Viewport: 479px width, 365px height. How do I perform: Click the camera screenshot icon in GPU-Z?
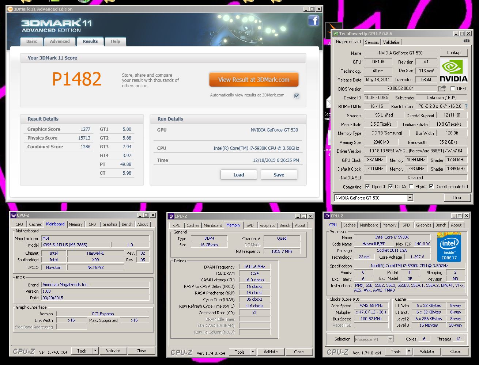click(x=466, y=41)
